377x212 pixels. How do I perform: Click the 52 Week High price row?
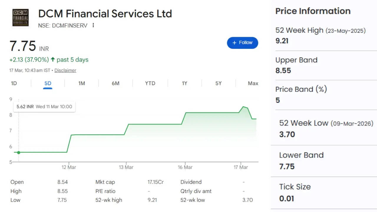pyautogui.click(x=320, y=35)
